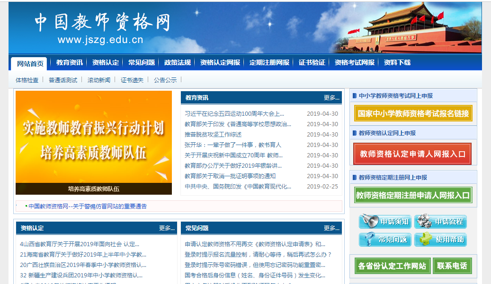Click the red 教师资格认定申请人网报入口 button
Screen dimensions: 491x284
412,154
